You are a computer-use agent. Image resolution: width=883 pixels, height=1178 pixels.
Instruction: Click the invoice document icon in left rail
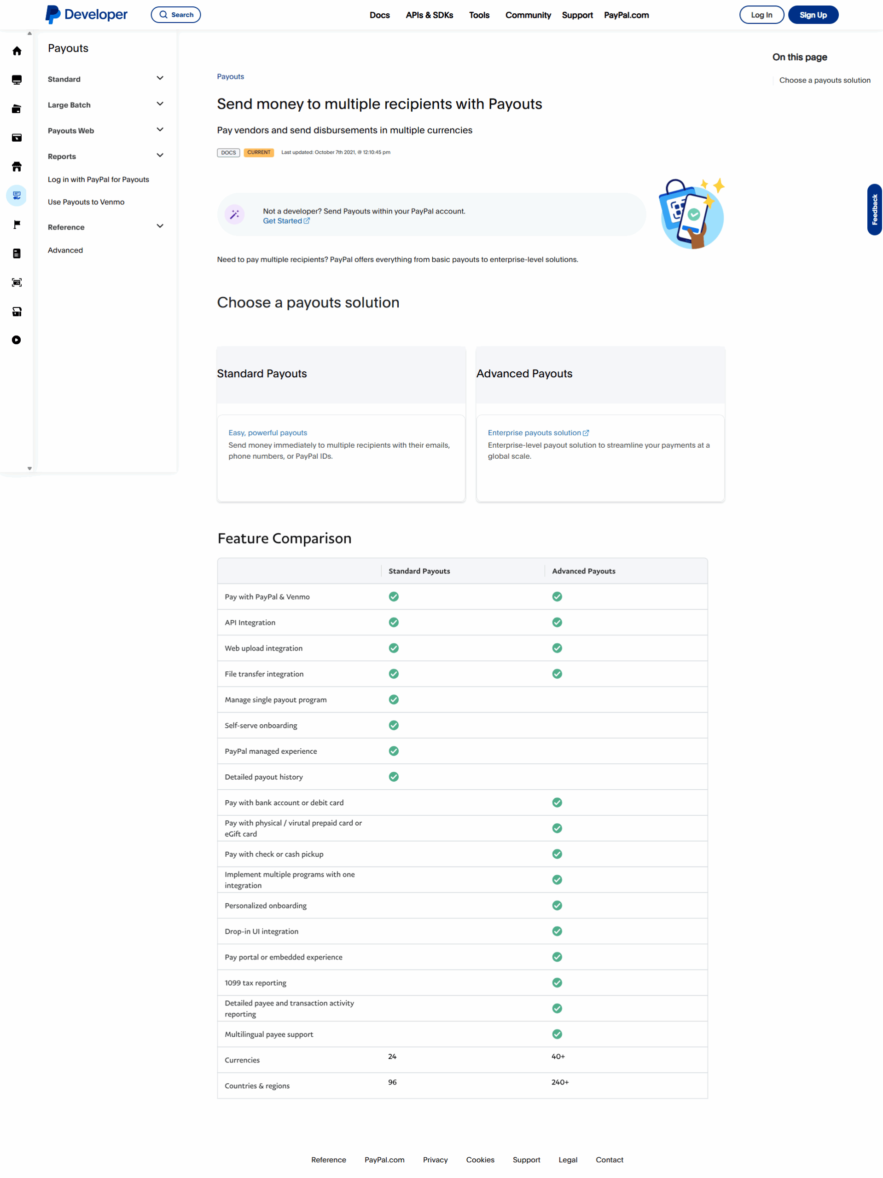click(17, 254)
